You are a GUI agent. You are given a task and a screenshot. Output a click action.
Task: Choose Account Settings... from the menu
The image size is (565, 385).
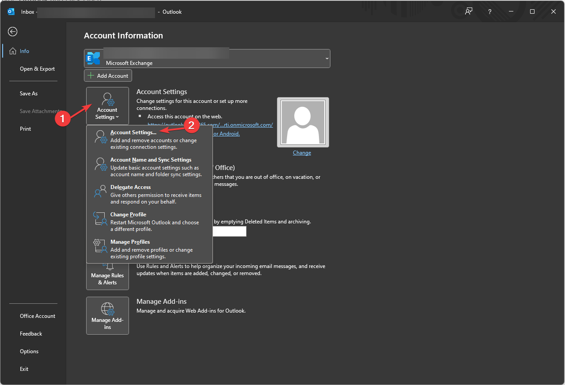133,132
